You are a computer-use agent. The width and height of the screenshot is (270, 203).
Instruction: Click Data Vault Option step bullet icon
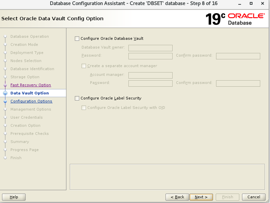click(5, 93)
